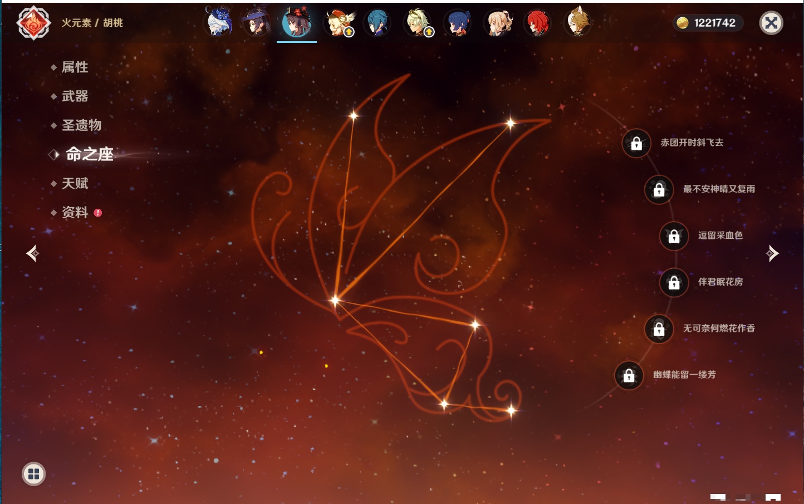Screen dimensions: 804x504
Task: Click the constellation name 幽蝶能留一缕芳
Action: (x=684, y=375)
